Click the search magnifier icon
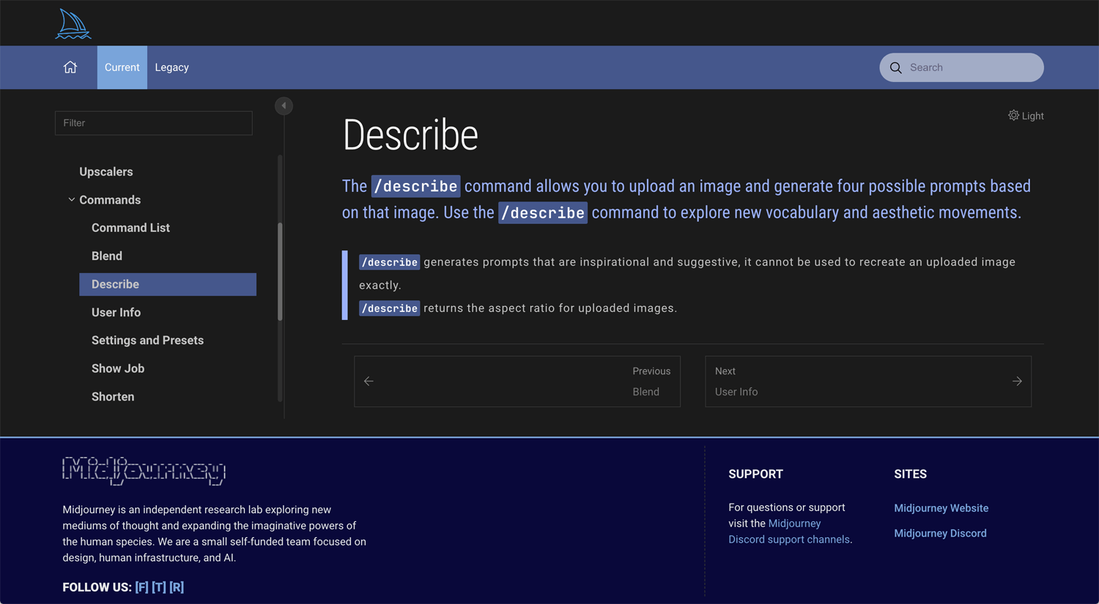 point(895,67)
